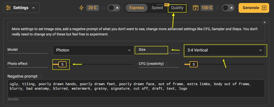Screen dimensions: 274x107
Task: Click the 204/3000 character counter
Action: point(13,99)
